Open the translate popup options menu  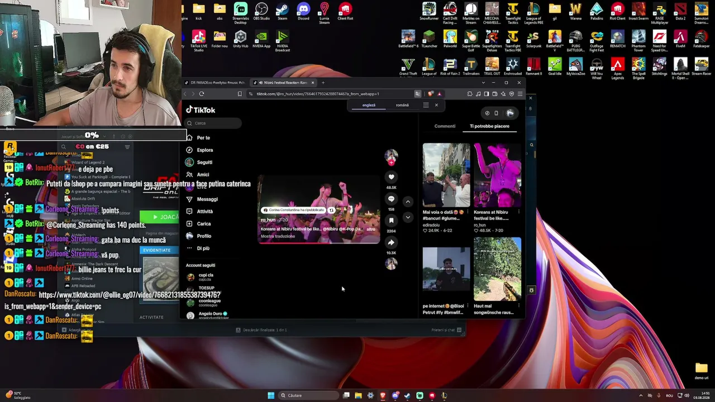tap(426, 105)
